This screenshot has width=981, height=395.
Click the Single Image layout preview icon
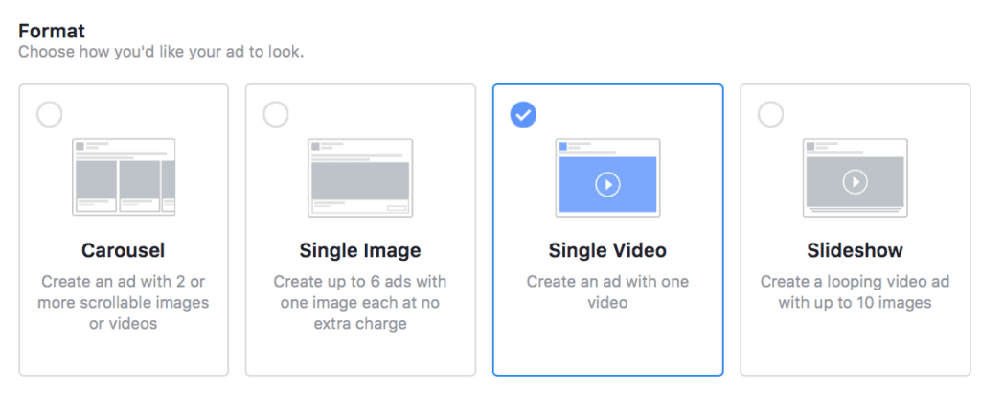359,176
